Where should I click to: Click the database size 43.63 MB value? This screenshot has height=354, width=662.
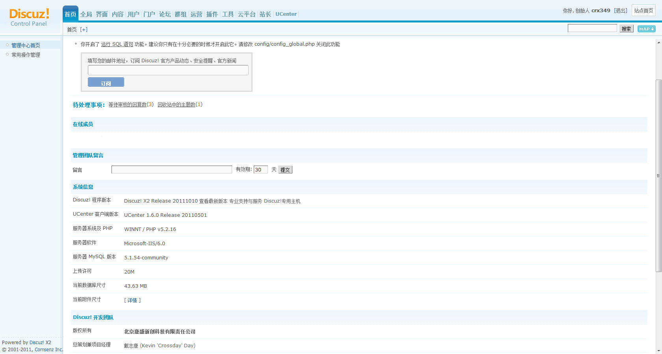(x=136, y=286)
